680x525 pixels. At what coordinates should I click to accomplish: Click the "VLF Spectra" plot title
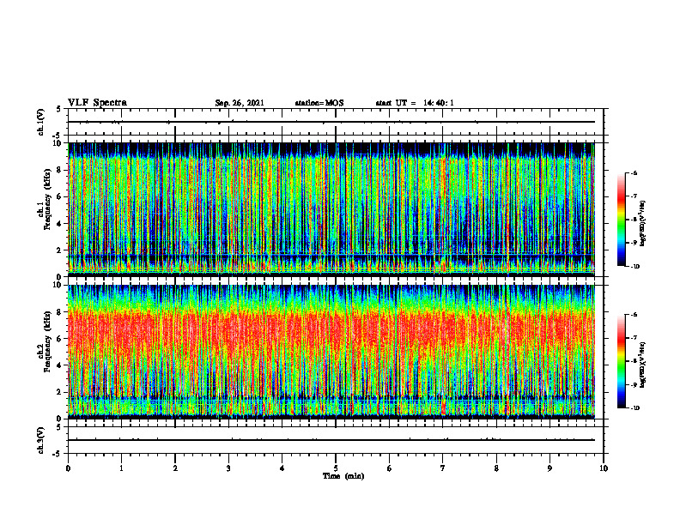pyautogui.click(x=97, y=103)
